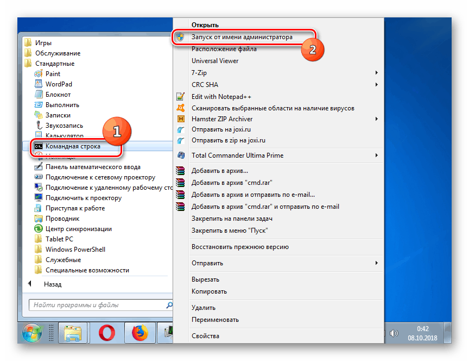This screenshot has height=361, width=469.
Task: Click the Приступая к работе icon
Action: click(39, 208)
